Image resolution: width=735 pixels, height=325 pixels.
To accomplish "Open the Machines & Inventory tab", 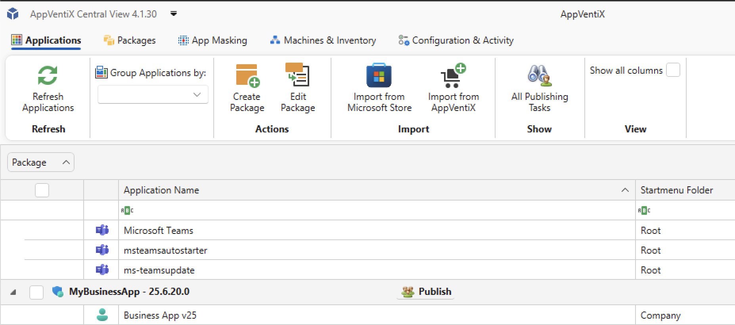I will tap(323, 40).
